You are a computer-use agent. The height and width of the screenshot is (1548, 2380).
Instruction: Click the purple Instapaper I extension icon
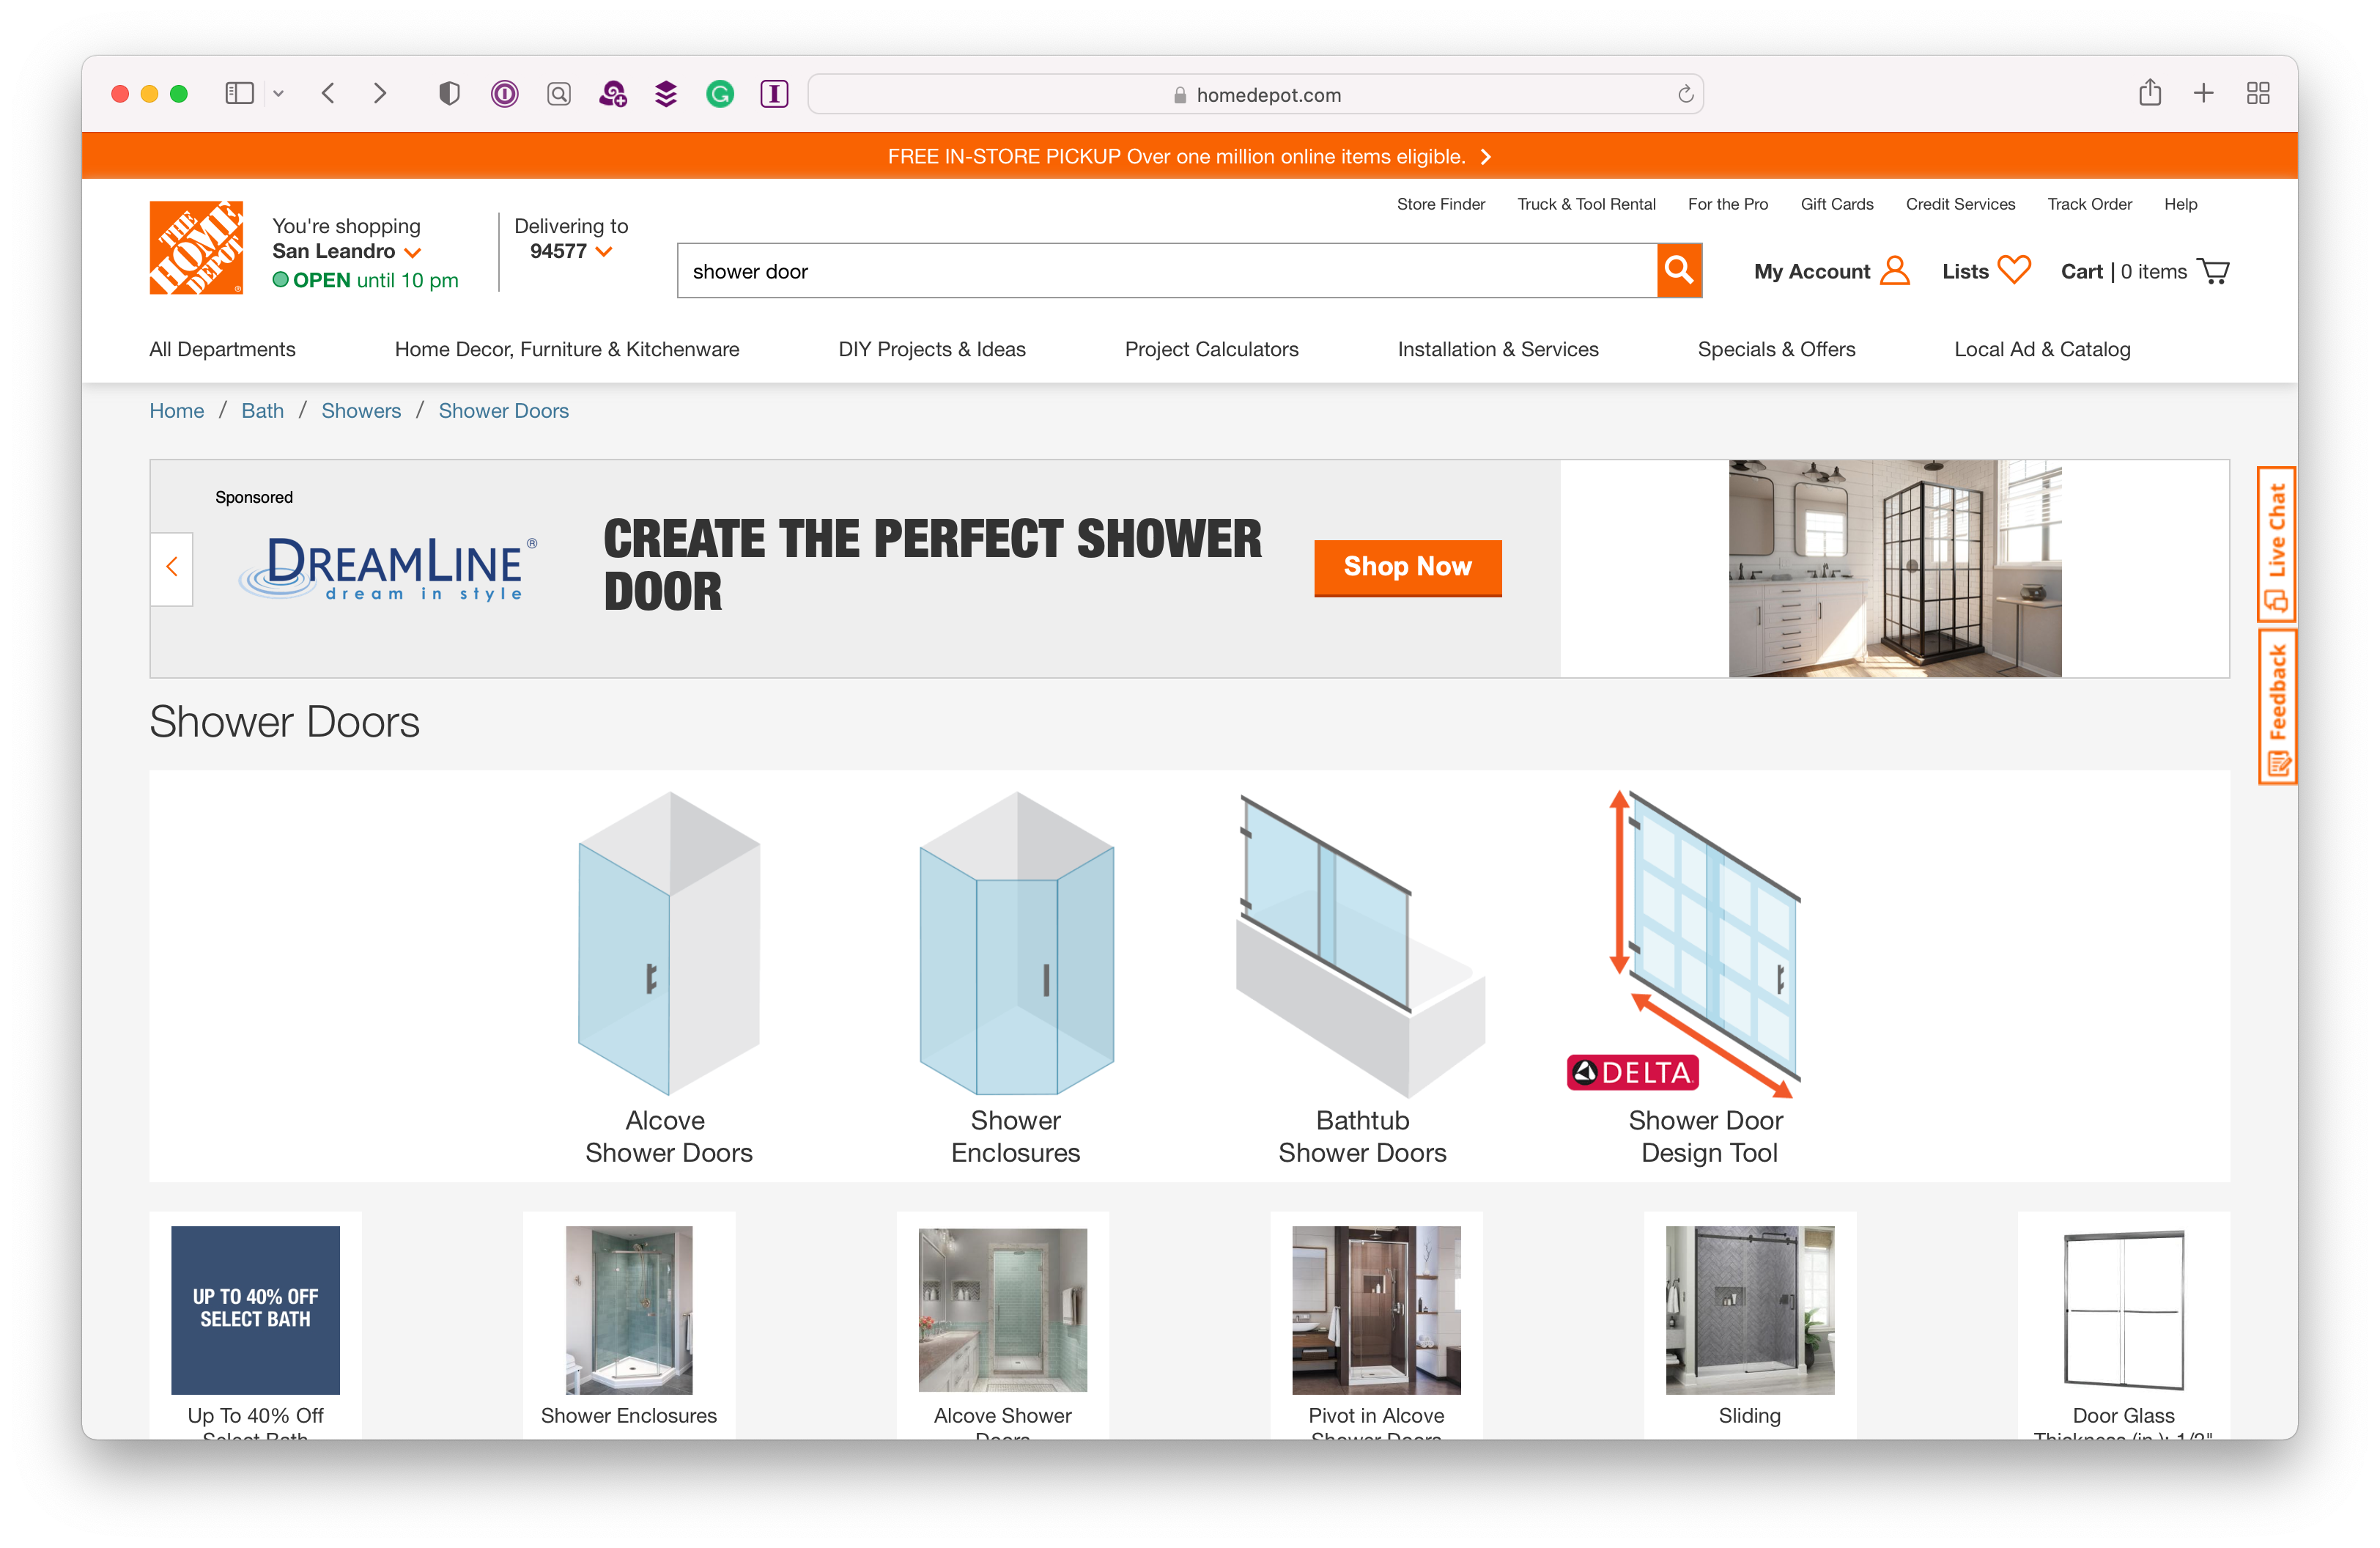(x=774, y=94)
